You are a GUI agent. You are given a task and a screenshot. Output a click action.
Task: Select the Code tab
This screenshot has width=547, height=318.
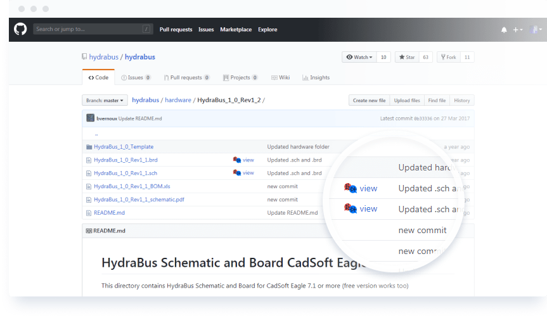coord(98,77)
